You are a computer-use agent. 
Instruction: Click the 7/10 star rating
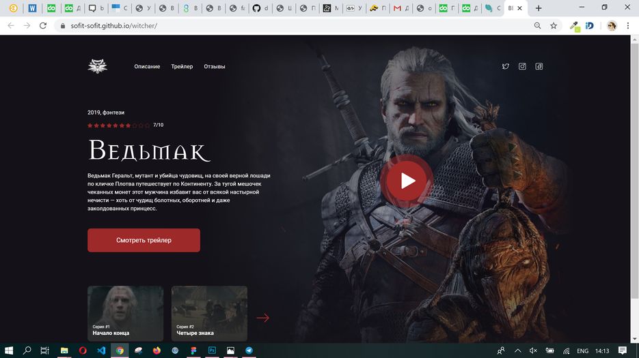(x=125, y=125)
